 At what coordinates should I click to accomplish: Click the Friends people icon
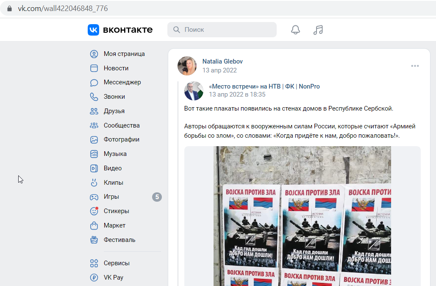(x=94, y=111)
